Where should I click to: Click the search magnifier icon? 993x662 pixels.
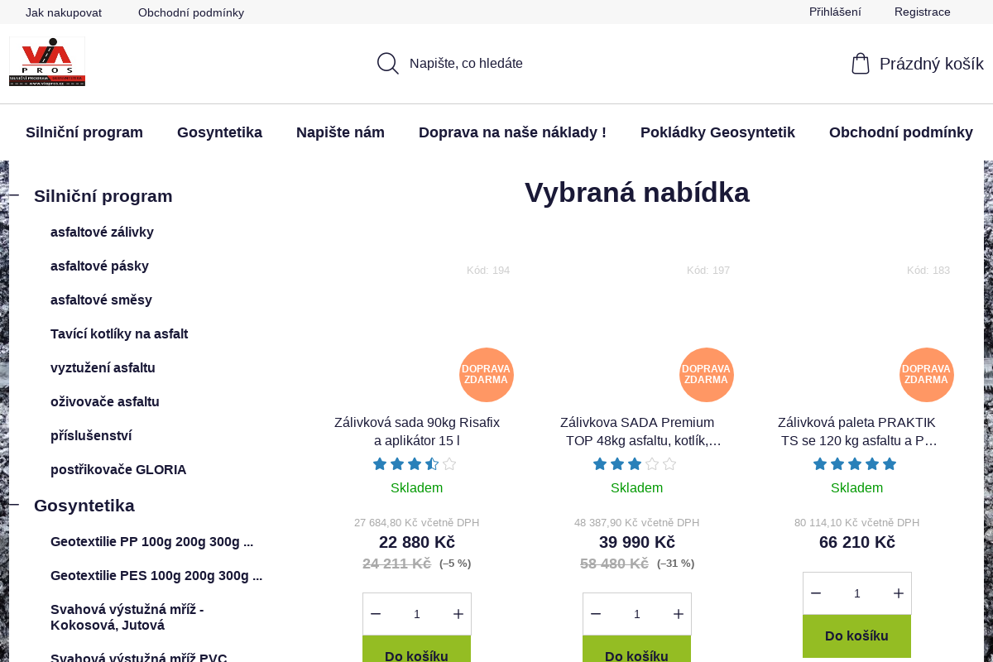pyautogui.click(x=387, y=63)
